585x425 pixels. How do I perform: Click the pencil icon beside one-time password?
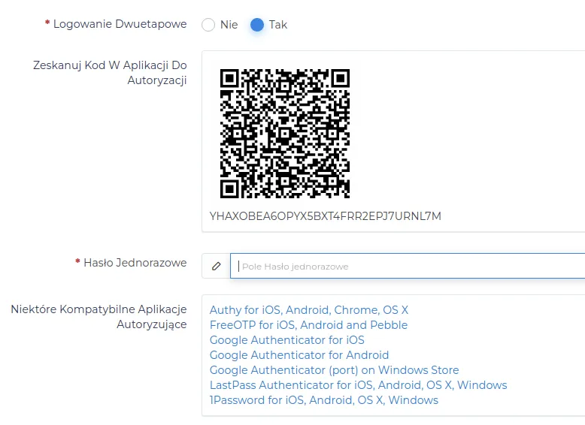pos(216,266)
